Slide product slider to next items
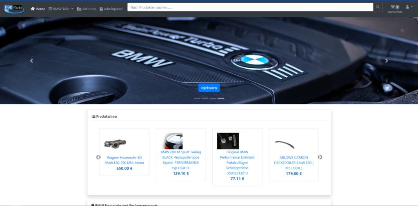The image size is (418, 206). (x=320, y=157)
